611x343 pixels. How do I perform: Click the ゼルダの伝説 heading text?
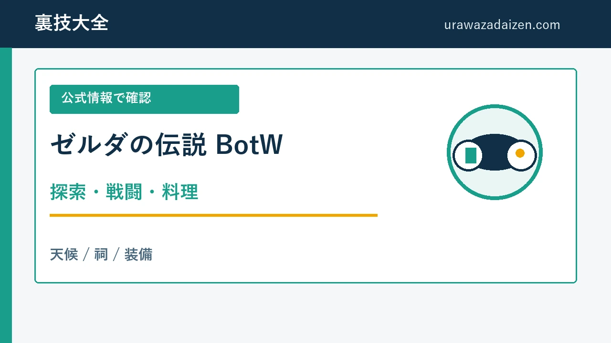tap(128, 145)
